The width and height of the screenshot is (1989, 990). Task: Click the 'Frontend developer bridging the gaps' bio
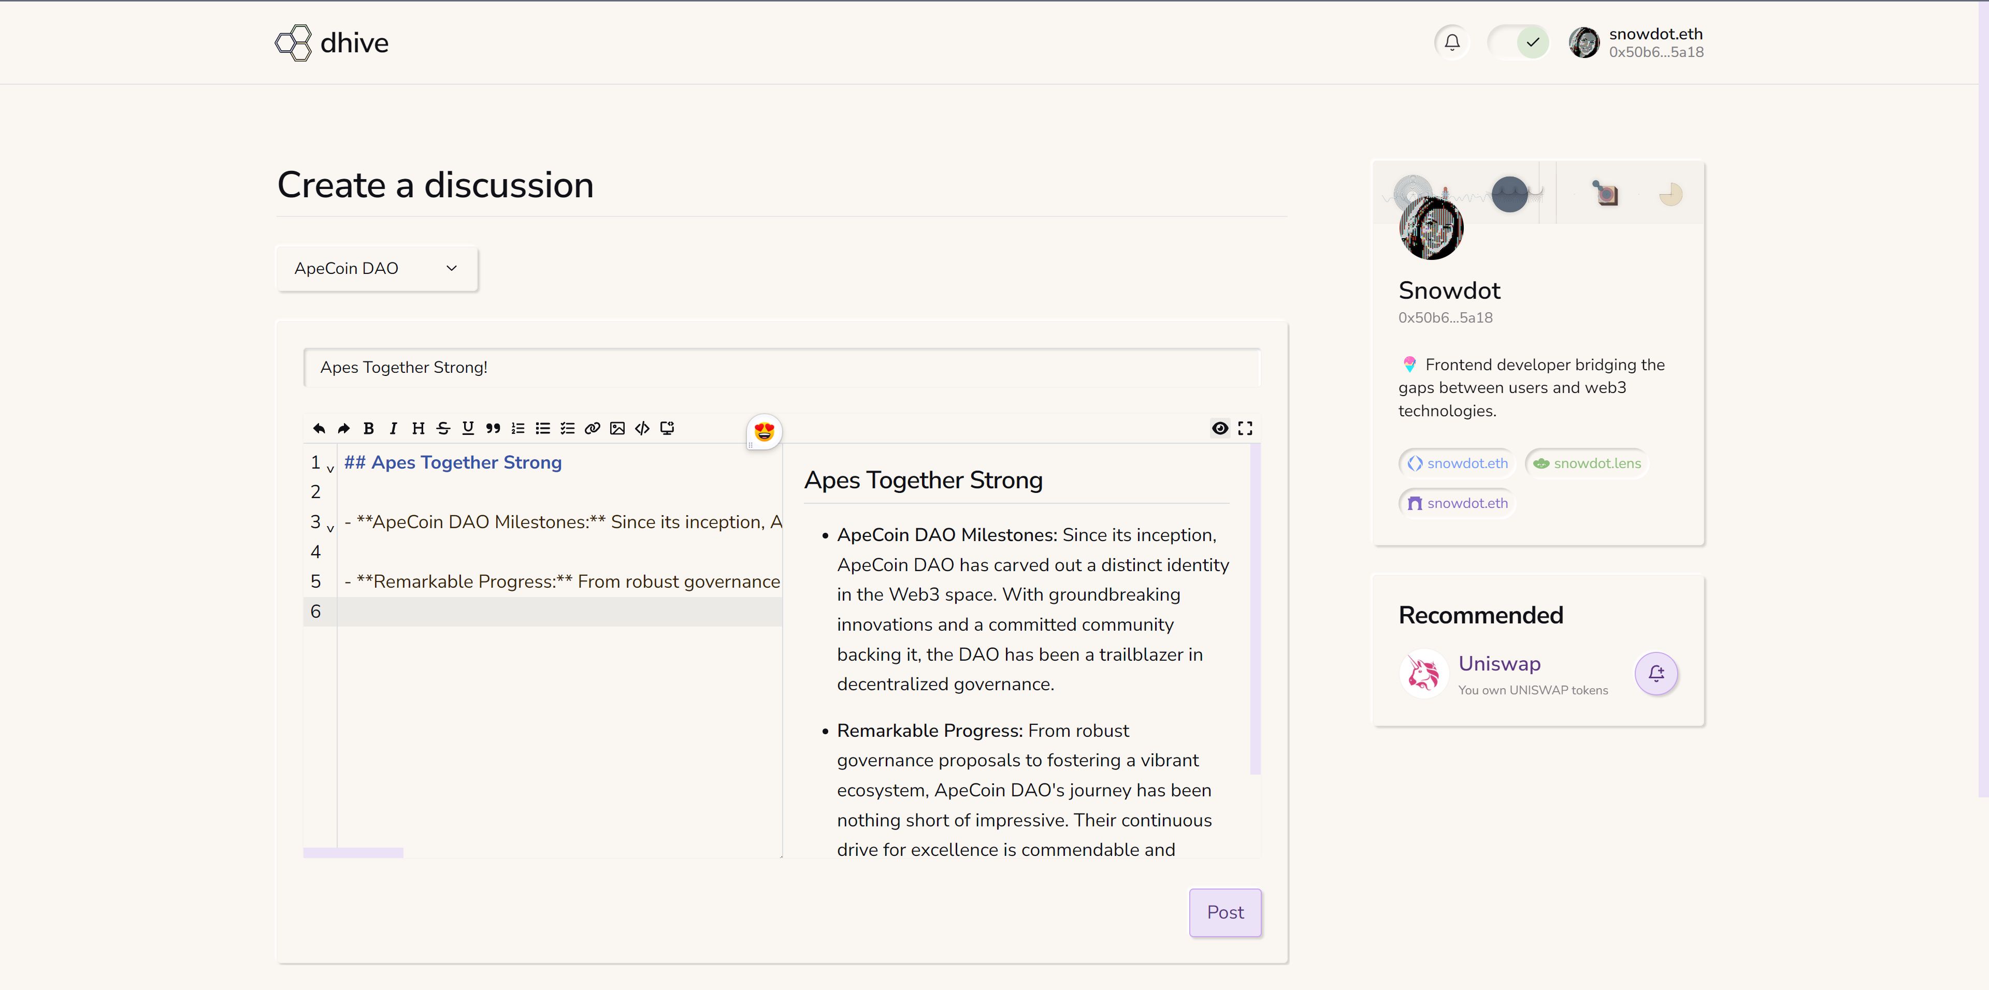pyautogui.click(x=1531, y=387)
